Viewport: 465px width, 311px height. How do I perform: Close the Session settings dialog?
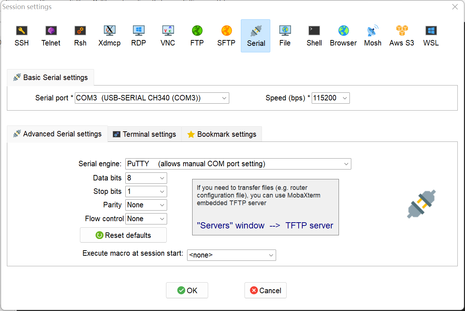(455, 7)
